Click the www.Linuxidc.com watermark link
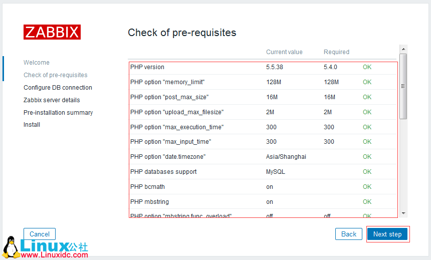 click(55, 255)
